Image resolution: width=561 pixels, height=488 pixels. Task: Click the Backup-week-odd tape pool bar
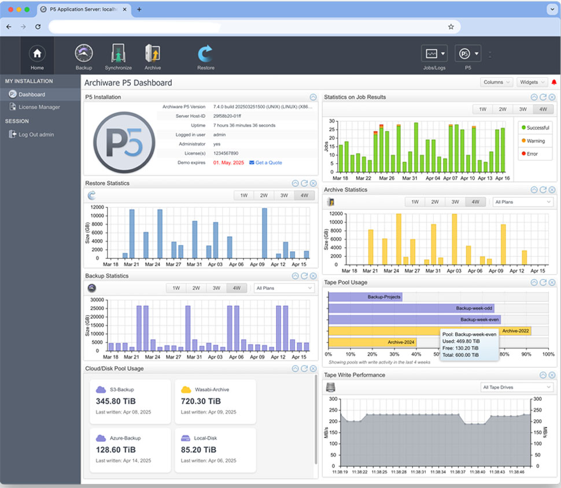[x=411, y=308]
